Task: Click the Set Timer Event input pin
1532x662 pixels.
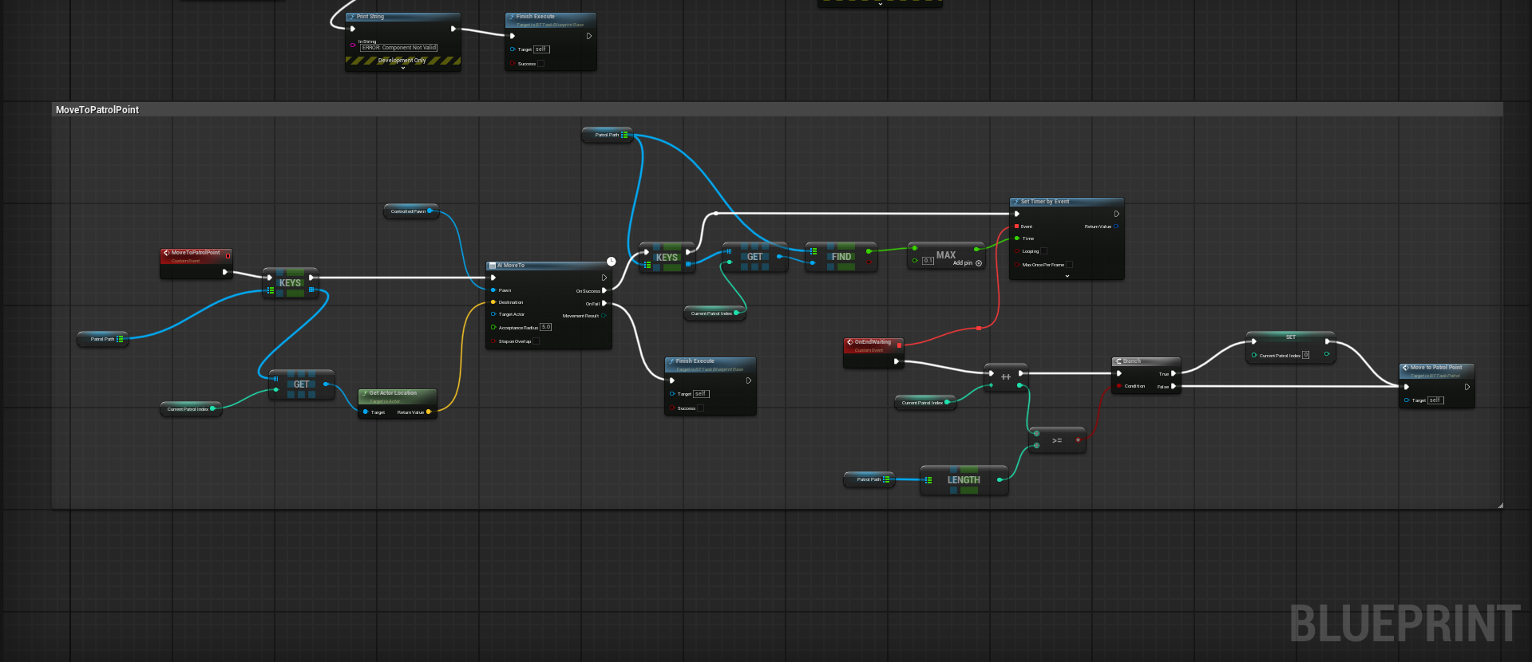Action: pyautogui.click(x=1016, y=227)
